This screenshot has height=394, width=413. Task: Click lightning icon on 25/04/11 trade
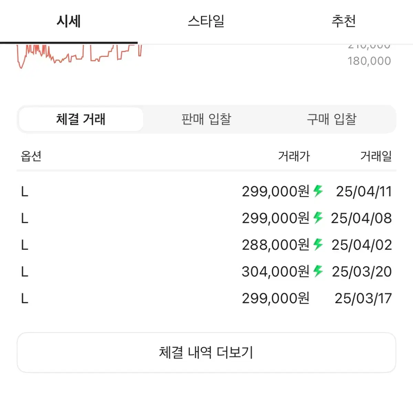coord(318,191)
